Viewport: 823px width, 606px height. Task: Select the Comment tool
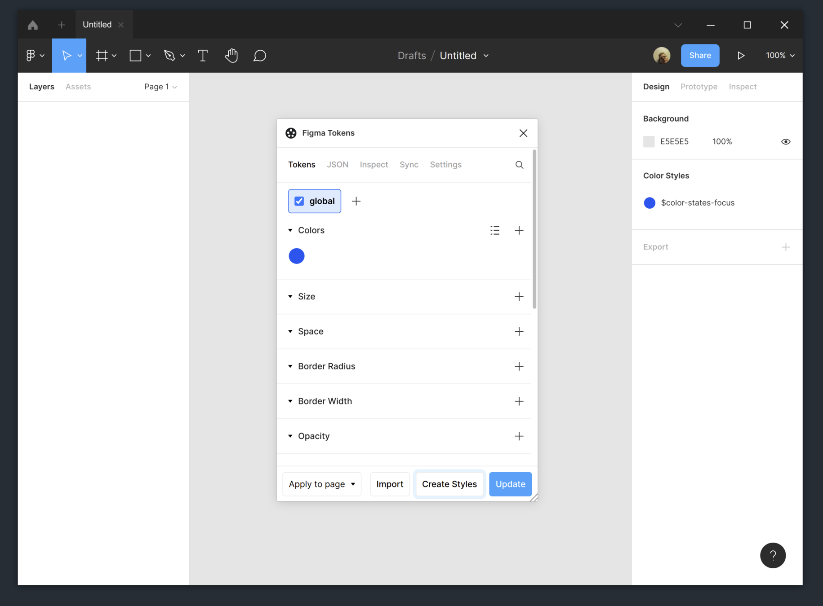coord(260,55)
